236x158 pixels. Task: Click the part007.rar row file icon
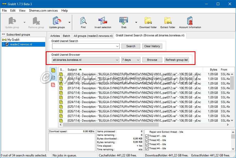(61, 83)
